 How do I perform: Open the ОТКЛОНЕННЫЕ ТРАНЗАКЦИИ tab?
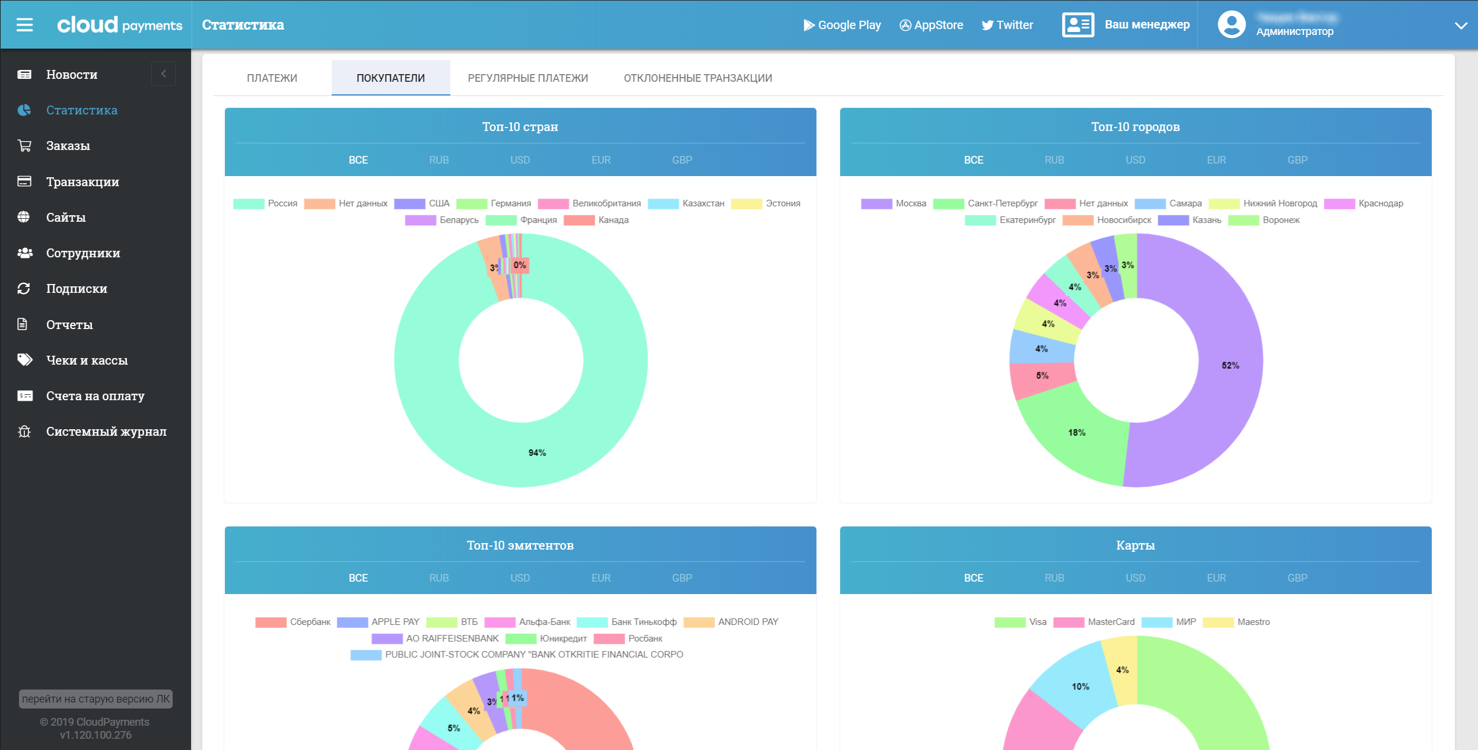tap(698, 78)
